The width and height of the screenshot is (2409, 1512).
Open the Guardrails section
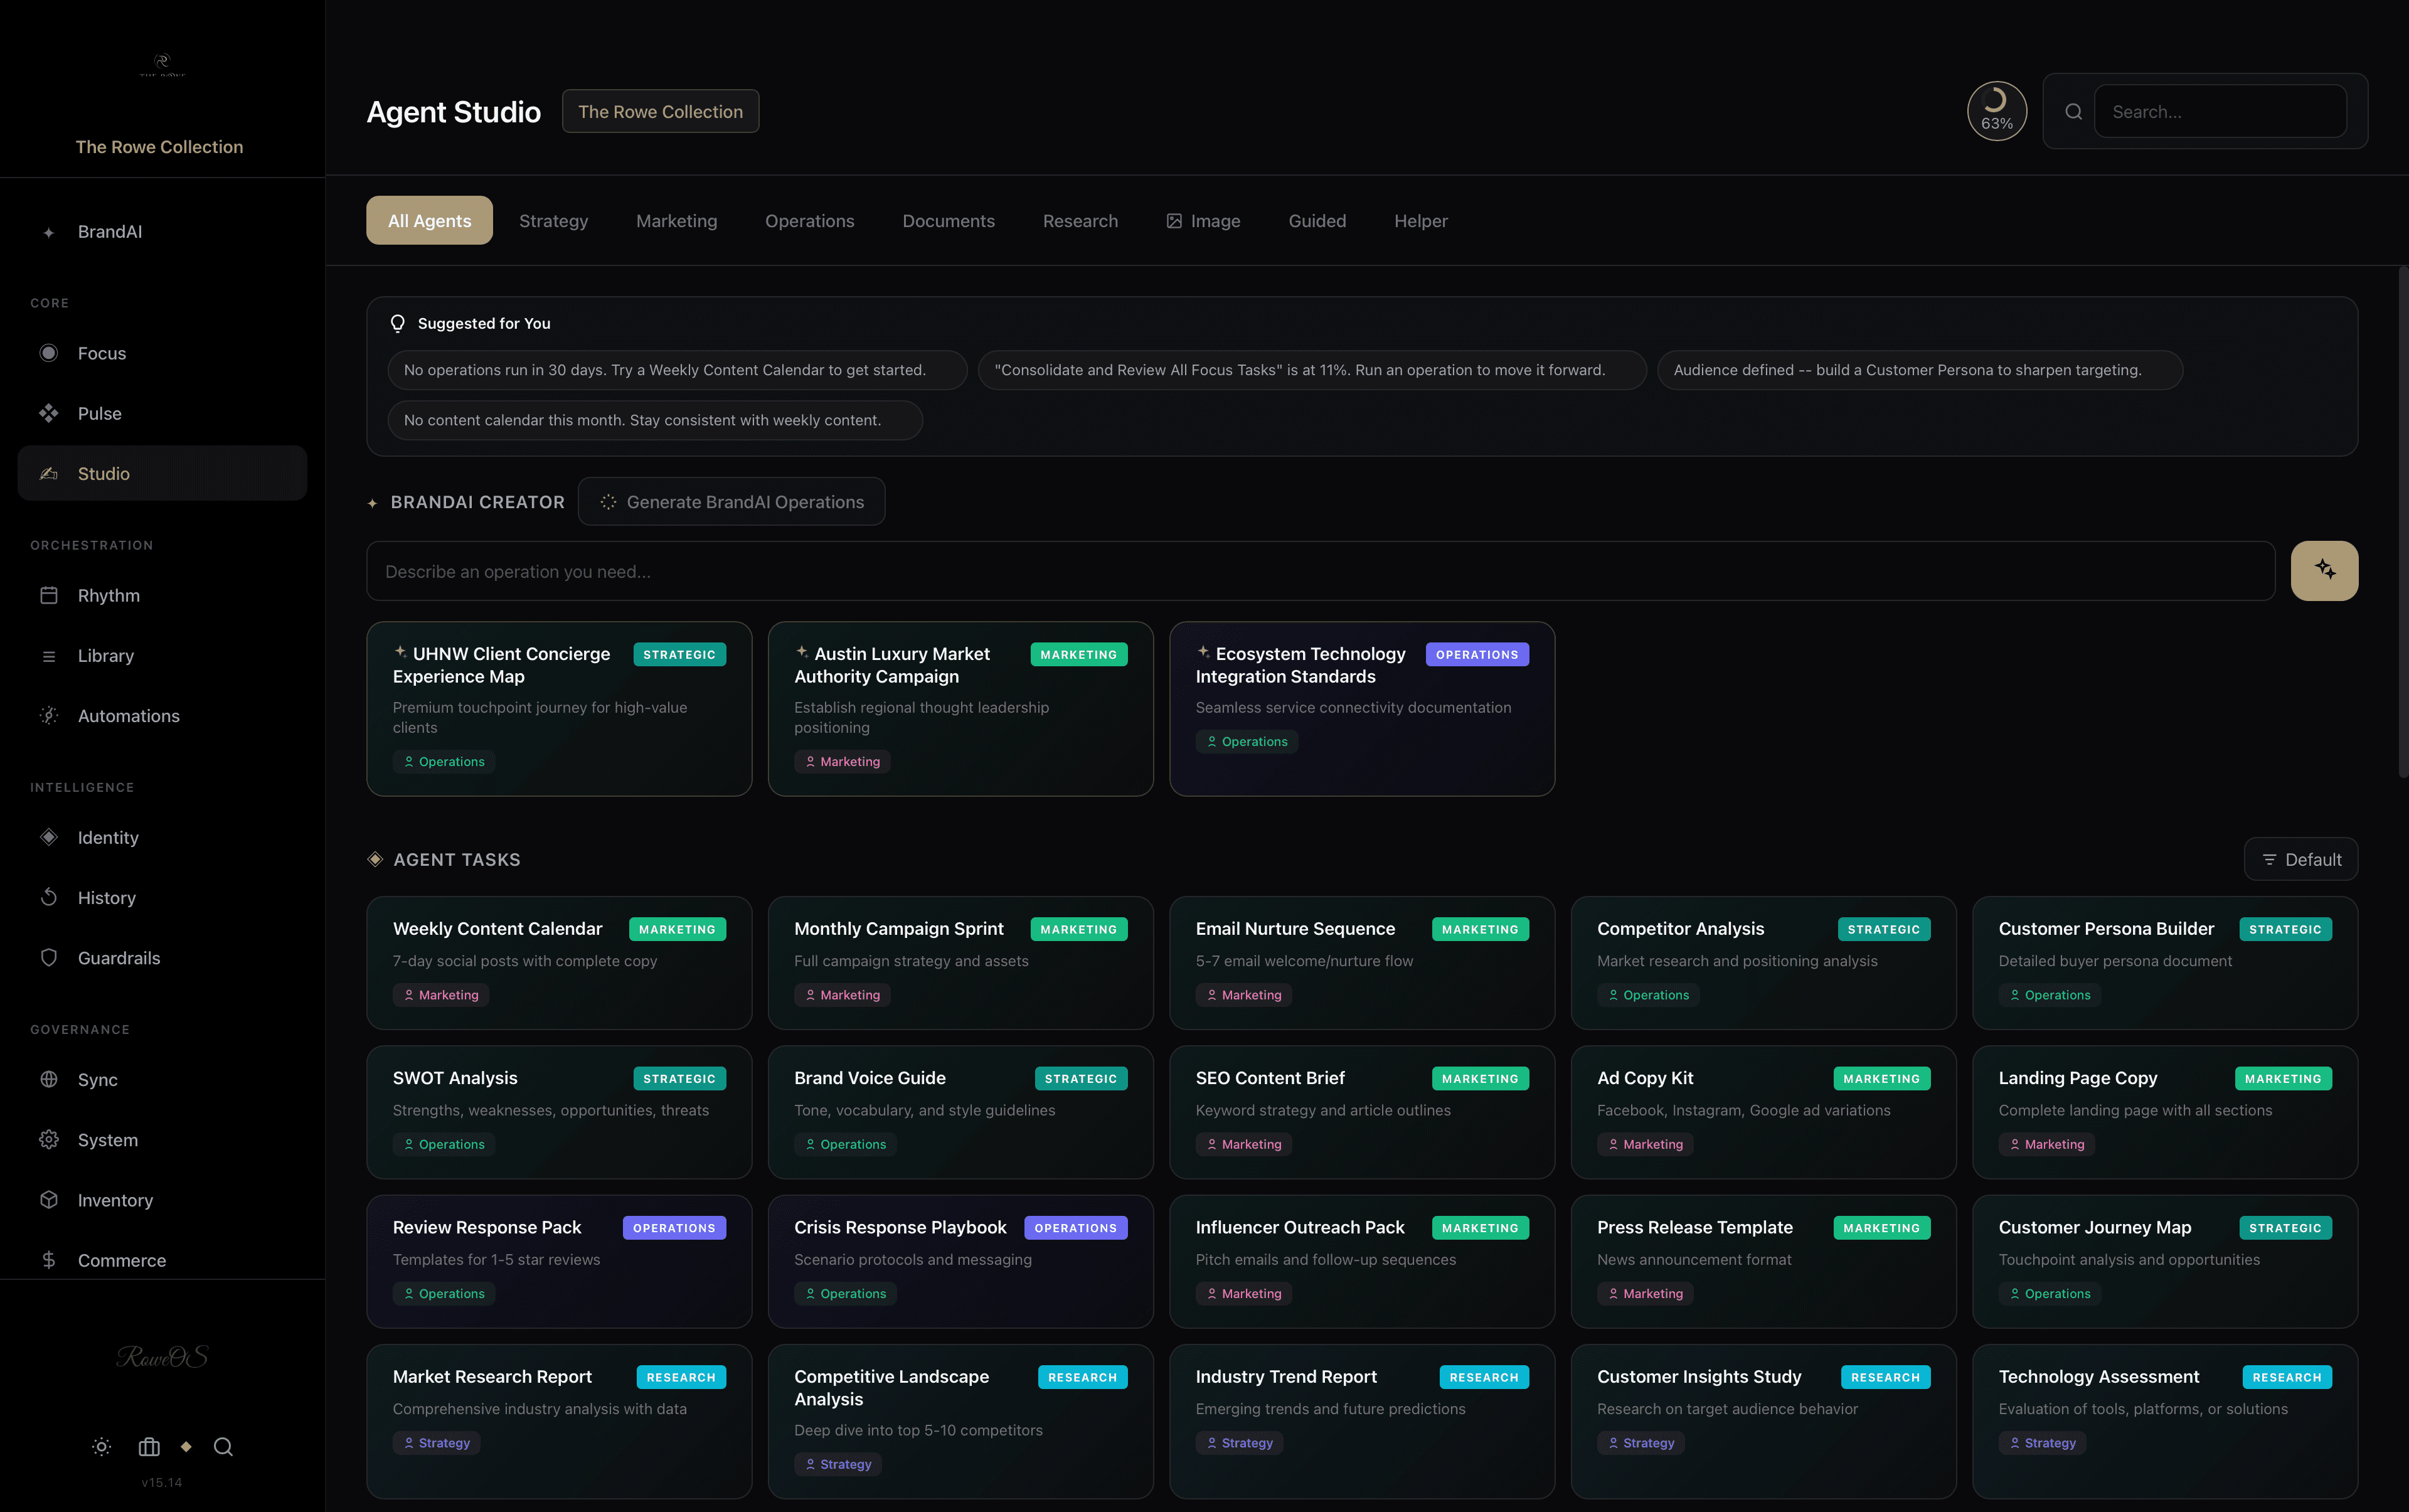120,957
